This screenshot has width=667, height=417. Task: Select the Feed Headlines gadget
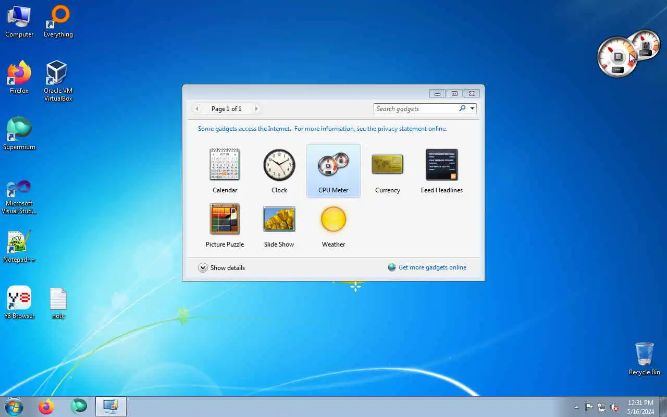click(x=441, y=170)
